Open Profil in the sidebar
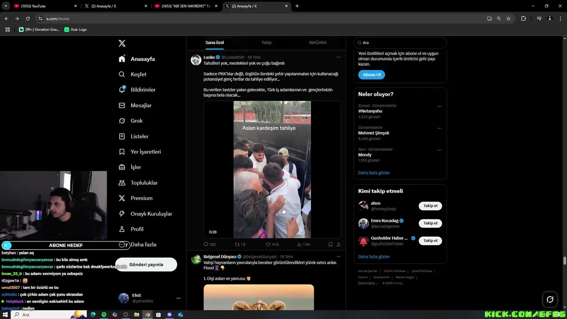Screen dimensions: 567x319 tap(131, 229)
